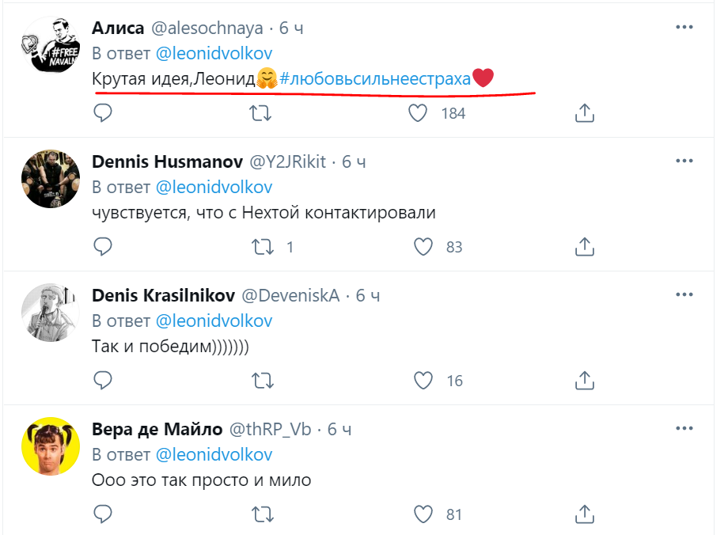Screen dimensions: 728x535
Task: Open Алиса's profile avatar
Action: point(48,45)
